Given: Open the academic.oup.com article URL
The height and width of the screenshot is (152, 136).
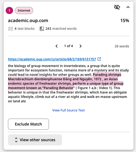Looking at the screenshot, I should (x=52, y=59).
